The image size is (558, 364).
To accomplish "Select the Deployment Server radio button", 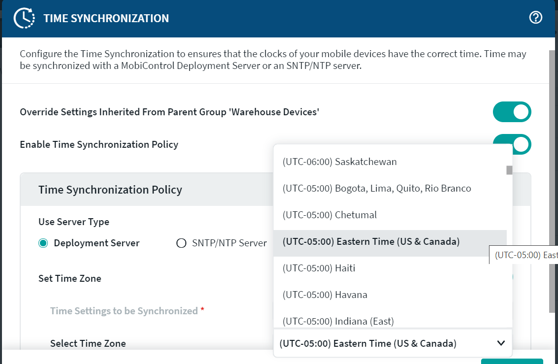I will click(x=43, y=243).
